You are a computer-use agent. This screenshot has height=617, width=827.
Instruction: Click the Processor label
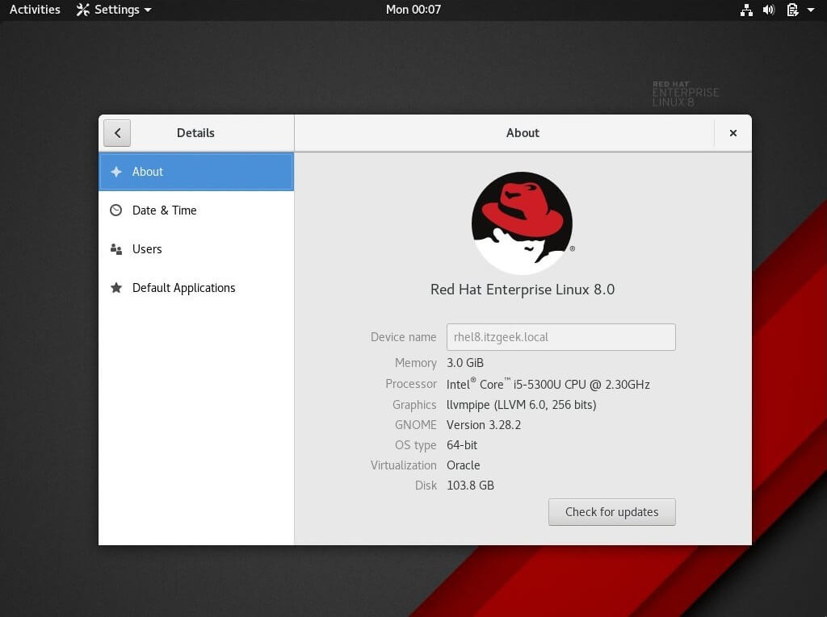click(411, 384)
